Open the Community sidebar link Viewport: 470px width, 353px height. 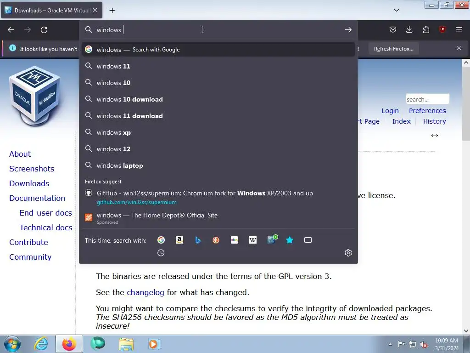click(30, 257)
